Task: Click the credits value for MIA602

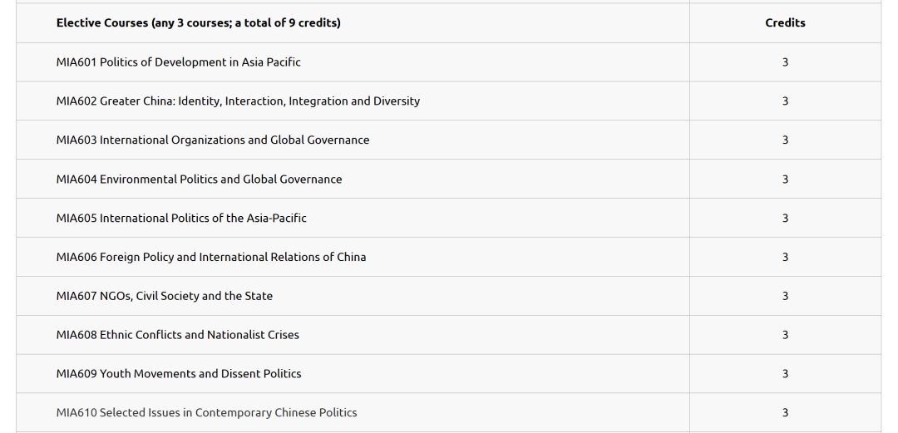Action: pyautogui.click(x=785, y=101)
